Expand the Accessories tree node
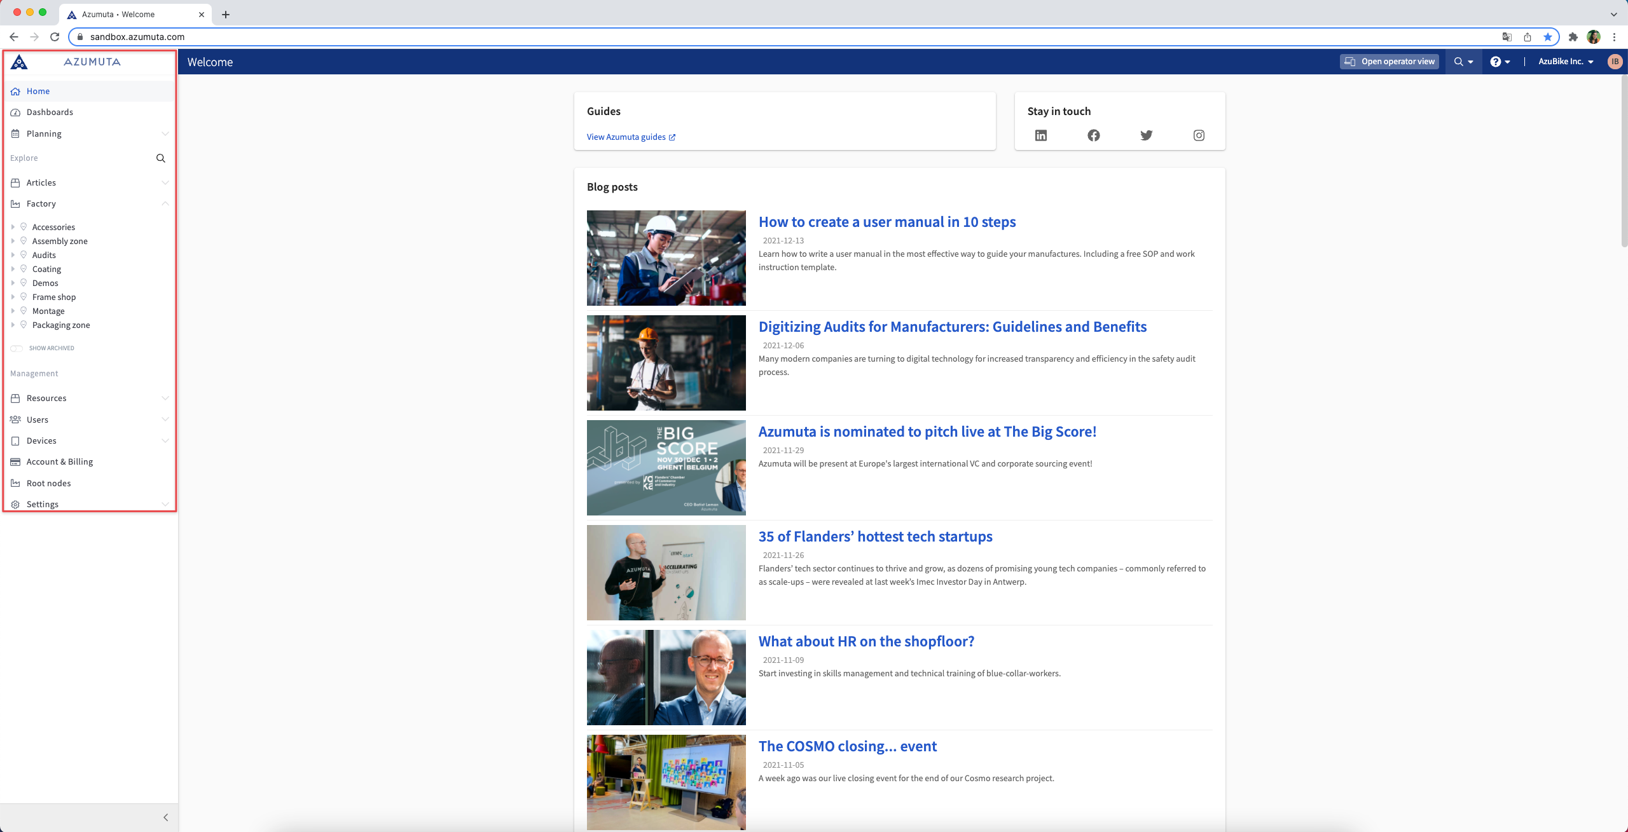 pos(13,227)
